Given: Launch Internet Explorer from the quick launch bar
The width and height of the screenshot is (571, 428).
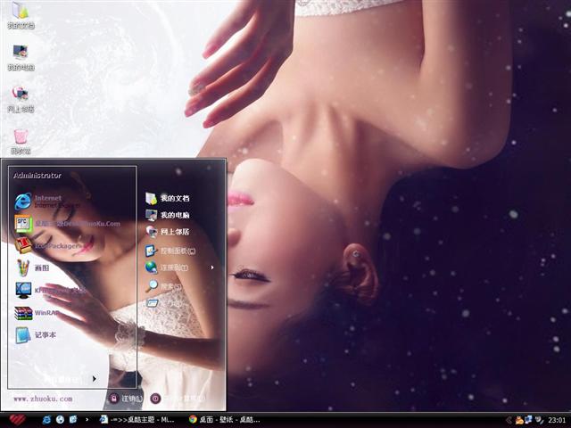Looking at the screenshot, I should [x=46, y=420].
